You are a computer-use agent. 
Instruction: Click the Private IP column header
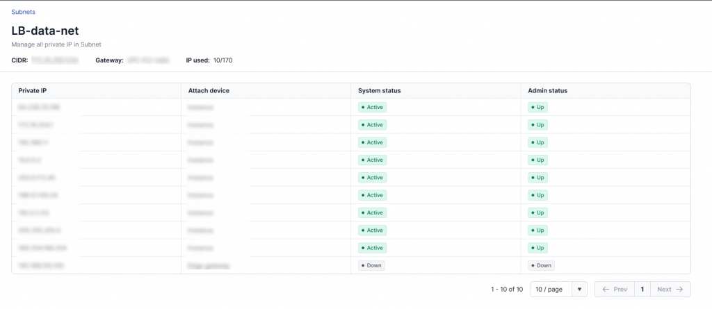tap(33, 91)
